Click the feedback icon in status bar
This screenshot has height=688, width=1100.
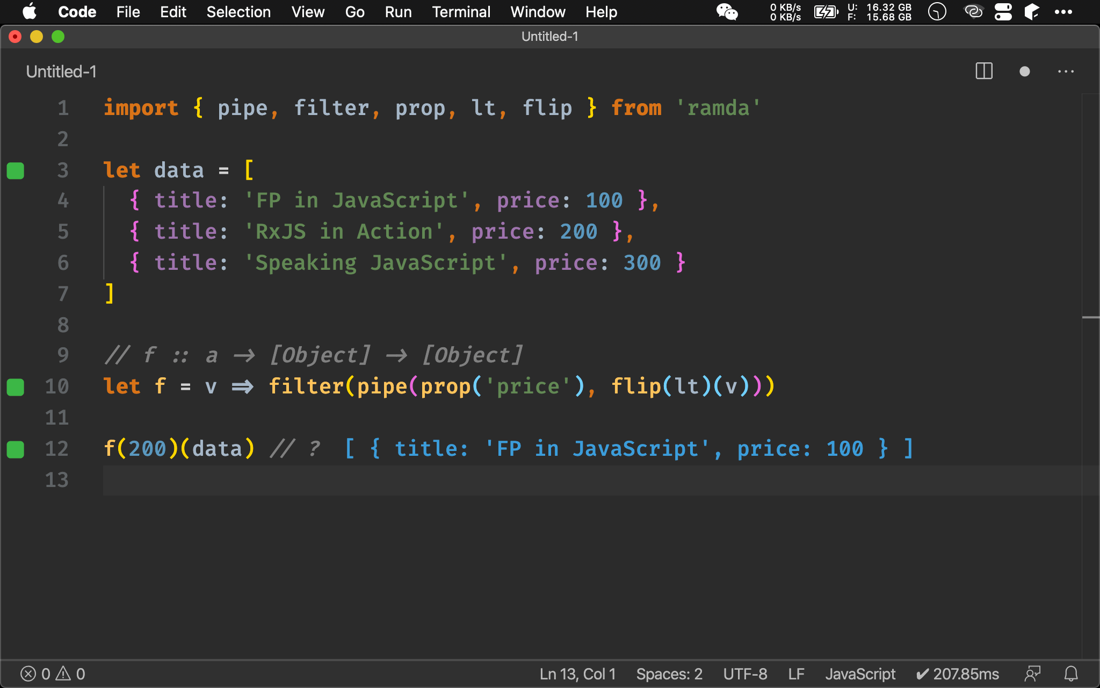1032,674
